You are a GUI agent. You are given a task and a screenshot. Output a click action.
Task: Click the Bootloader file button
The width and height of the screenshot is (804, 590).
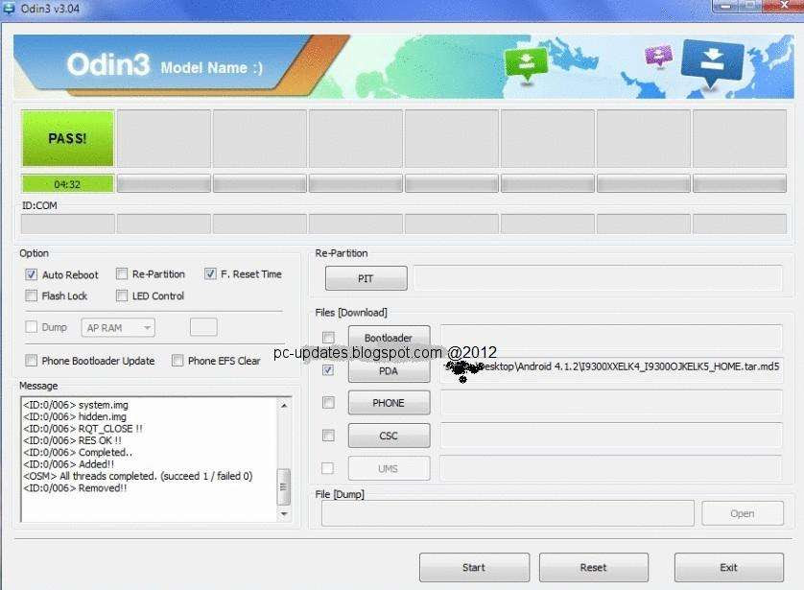point(390,337)
